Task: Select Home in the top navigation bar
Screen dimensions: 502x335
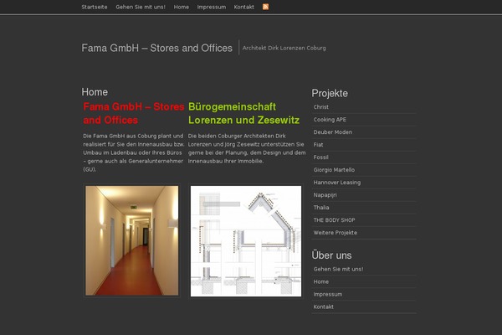Action: [182, 7]
